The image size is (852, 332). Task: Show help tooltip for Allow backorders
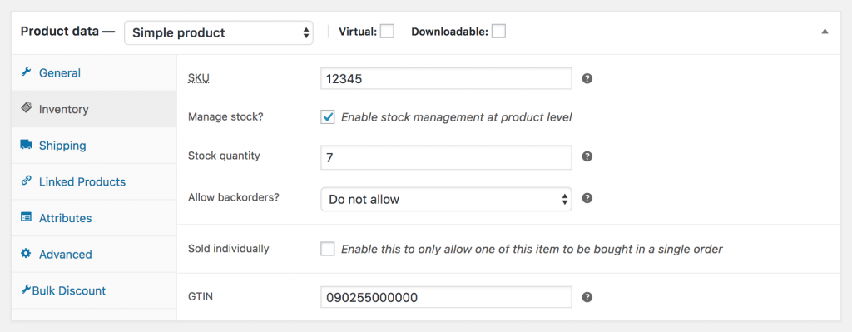point(587,198)
